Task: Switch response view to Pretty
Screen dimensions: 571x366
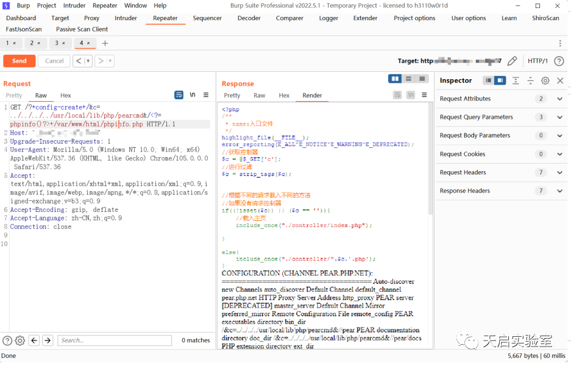Action: pyautogui.click(x=232, y=96)
